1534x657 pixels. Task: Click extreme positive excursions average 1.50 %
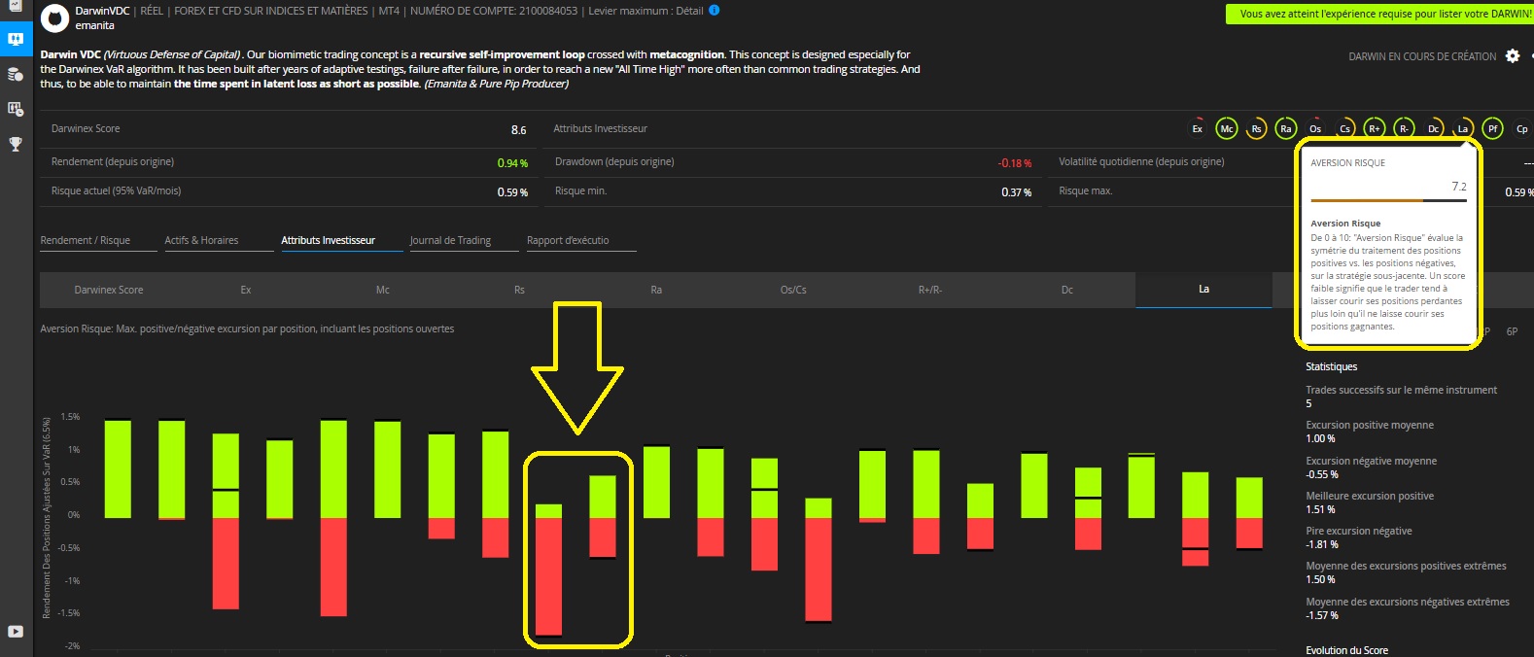1320,579
